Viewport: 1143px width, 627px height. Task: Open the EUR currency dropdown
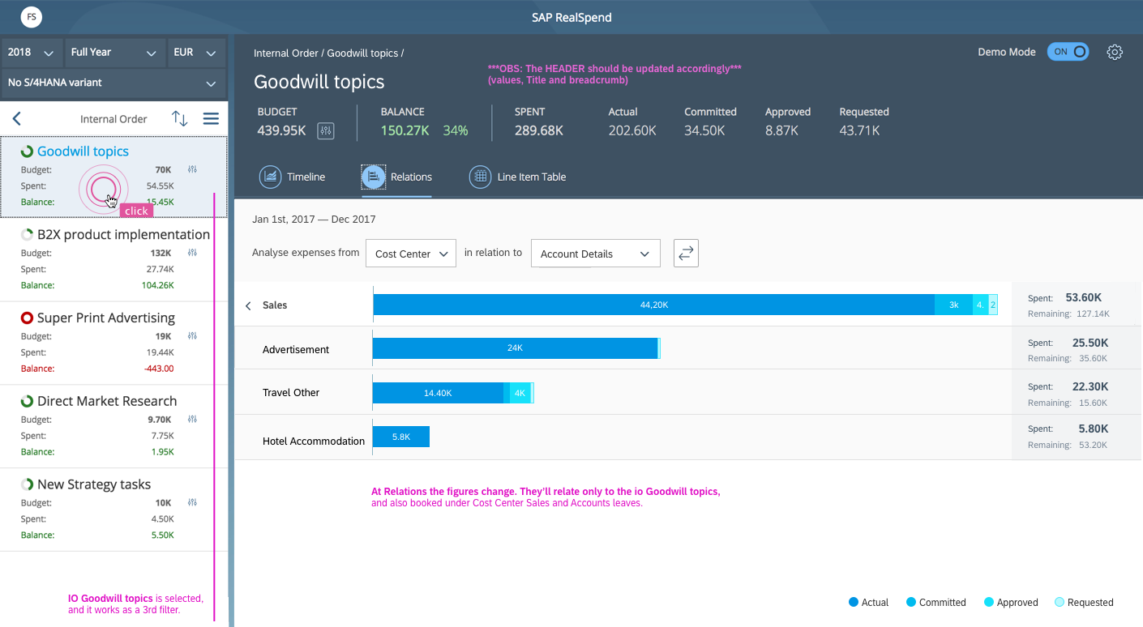point(195,52)
